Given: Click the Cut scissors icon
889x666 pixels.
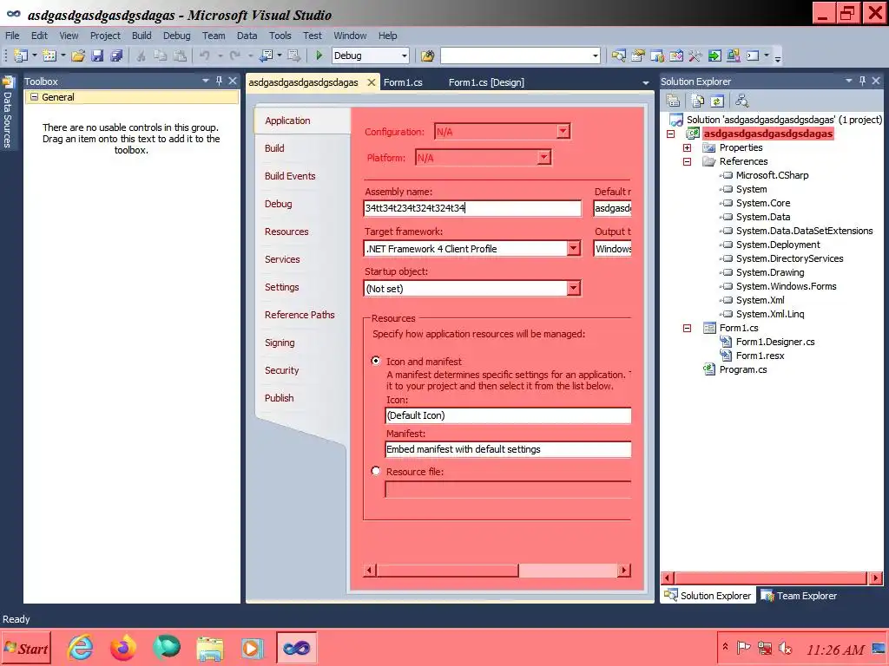Looking at the screenshot, I should (x=142, y=55).
